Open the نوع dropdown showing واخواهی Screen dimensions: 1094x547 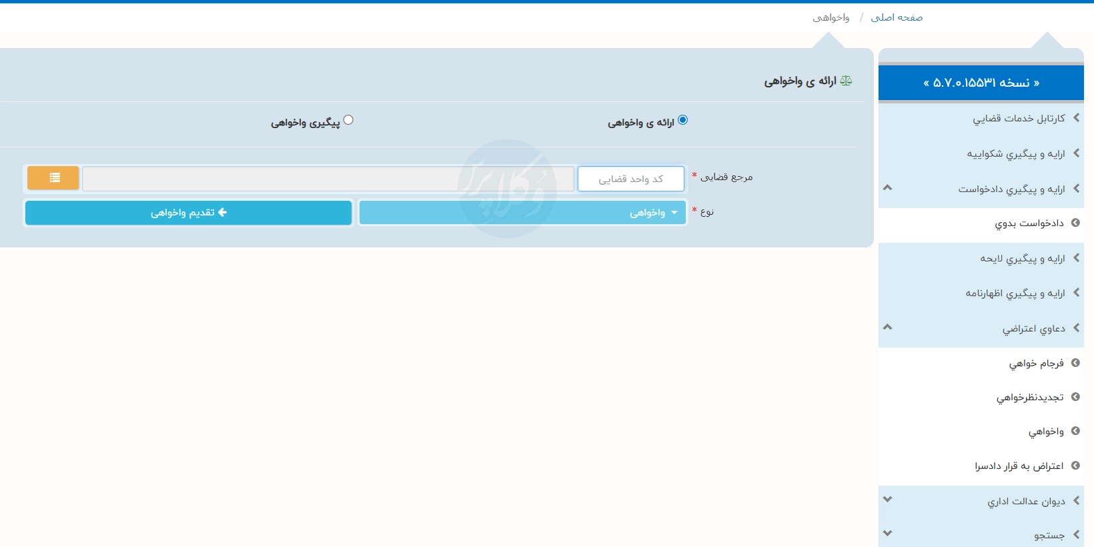pos(522,213)
